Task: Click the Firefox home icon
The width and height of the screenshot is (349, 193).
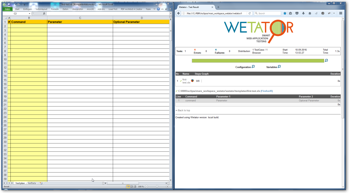Action: pos(310,13)
